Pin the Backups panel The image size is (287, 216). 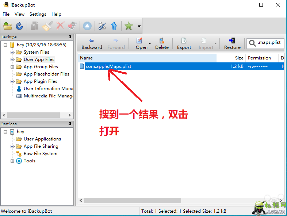70,37
